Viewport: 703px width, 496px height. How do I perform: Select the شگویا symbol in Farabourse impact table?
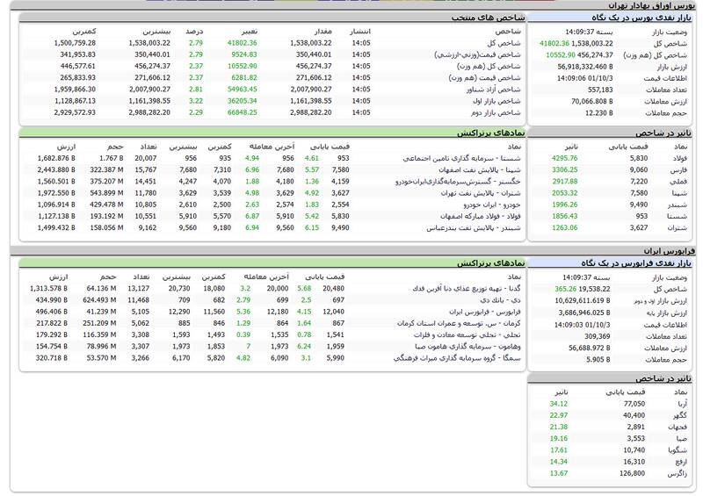[x=678, y=450]
